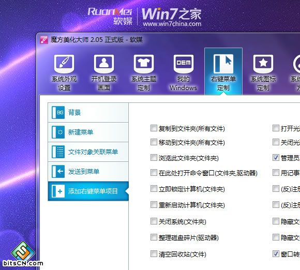Open the 我的Windows OEM icon

[x=184, y=64]
